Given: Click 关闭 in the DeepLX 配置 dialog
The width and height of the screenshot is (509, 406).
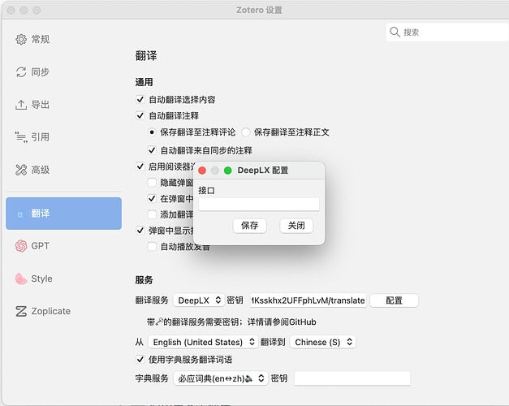Looking at the screenshot, I should coord(296,226).
